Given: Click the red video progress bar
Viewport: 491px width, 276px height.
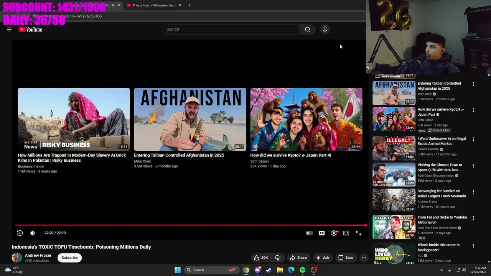Looking at the screenshot, I should pyautogui.click(x=190, y=225).
